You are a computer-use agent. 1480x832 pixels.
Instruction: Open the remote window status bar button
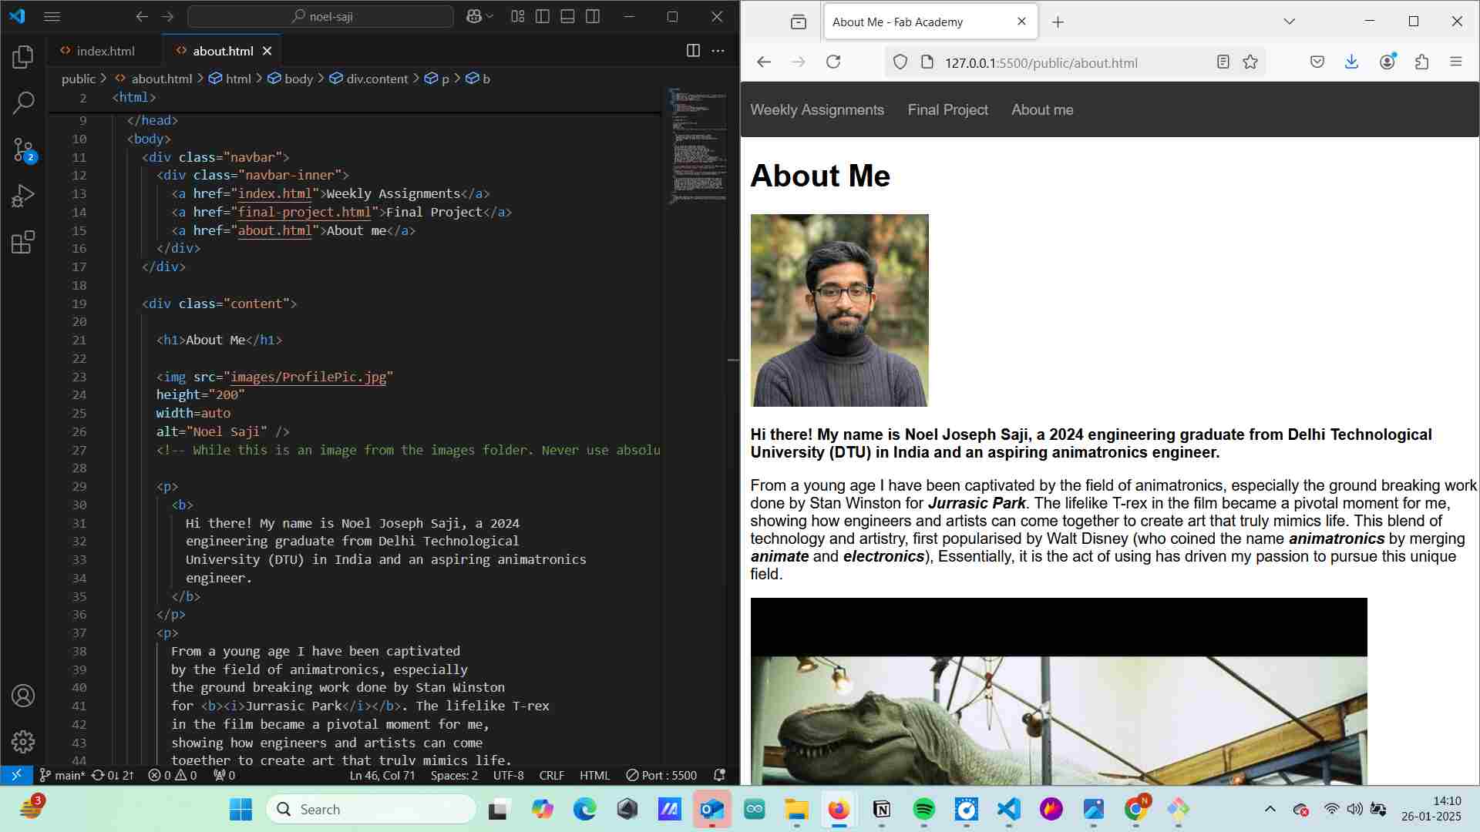[16, 776]
